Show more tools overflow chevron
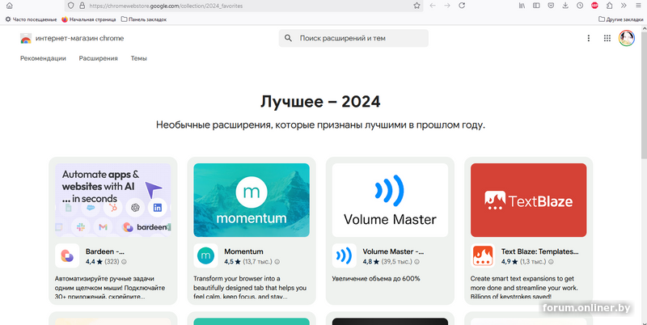The image size is (647, 325). point(624,6)
